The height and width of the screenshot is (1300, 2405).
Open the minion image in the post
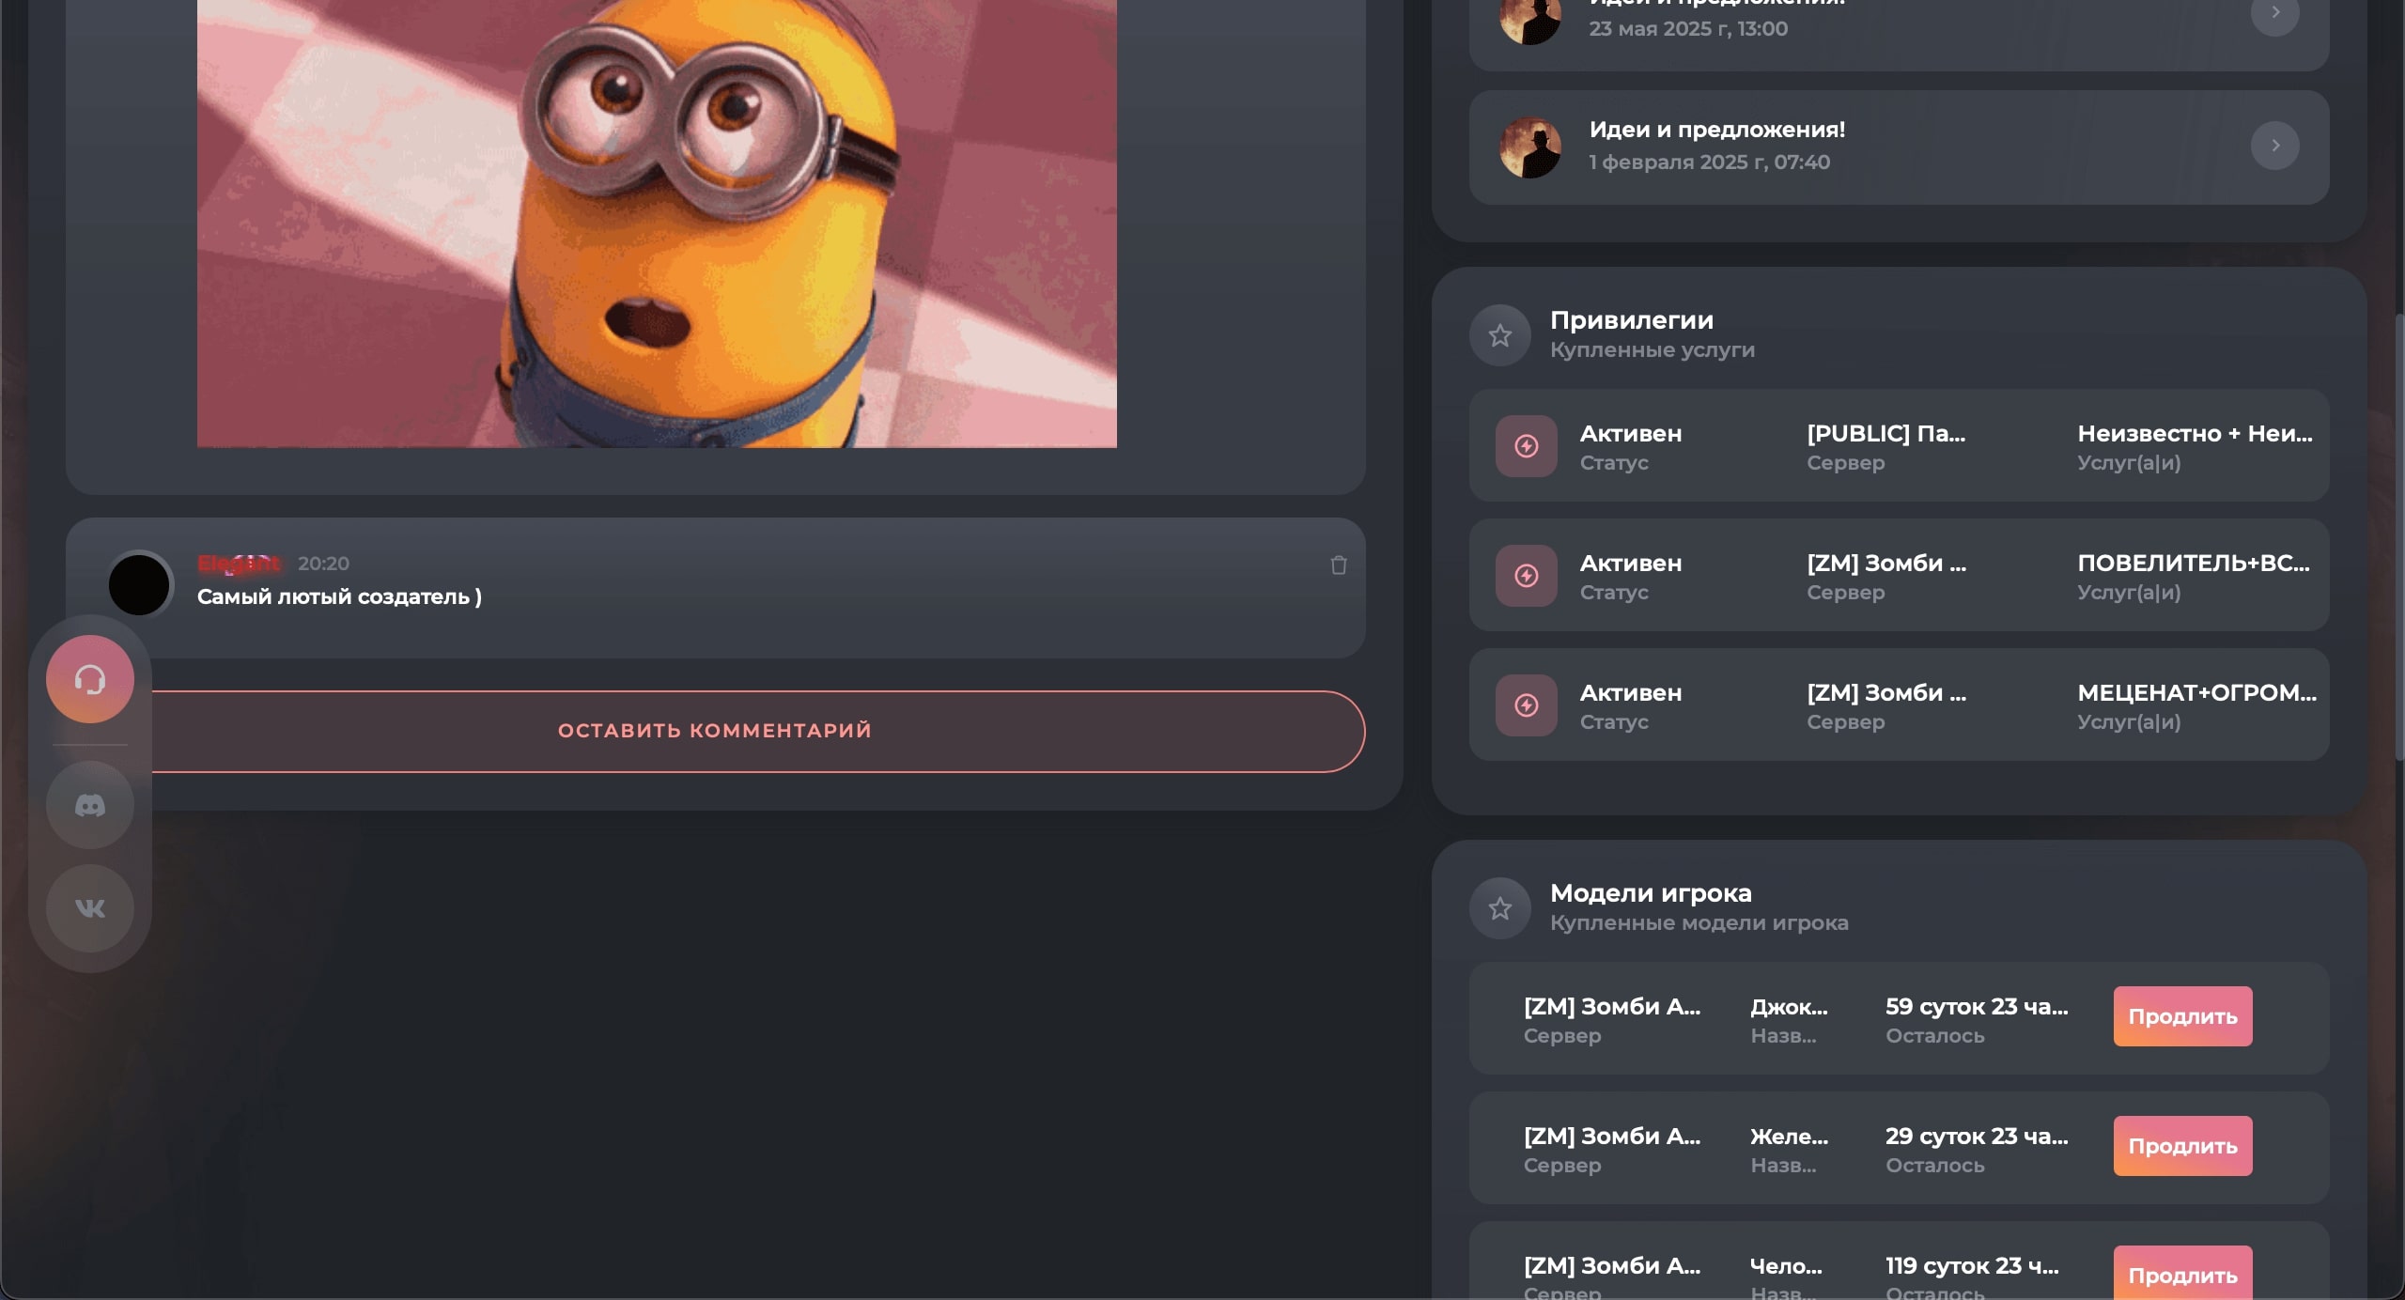click(x=657, y=224)
